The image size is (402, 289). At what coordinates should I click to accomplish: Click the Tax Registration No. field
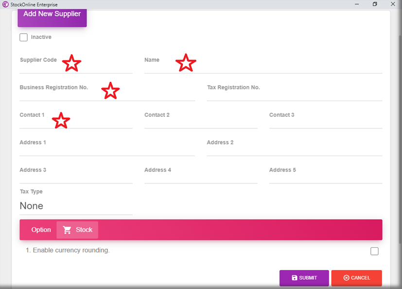[x=294, y=95]
